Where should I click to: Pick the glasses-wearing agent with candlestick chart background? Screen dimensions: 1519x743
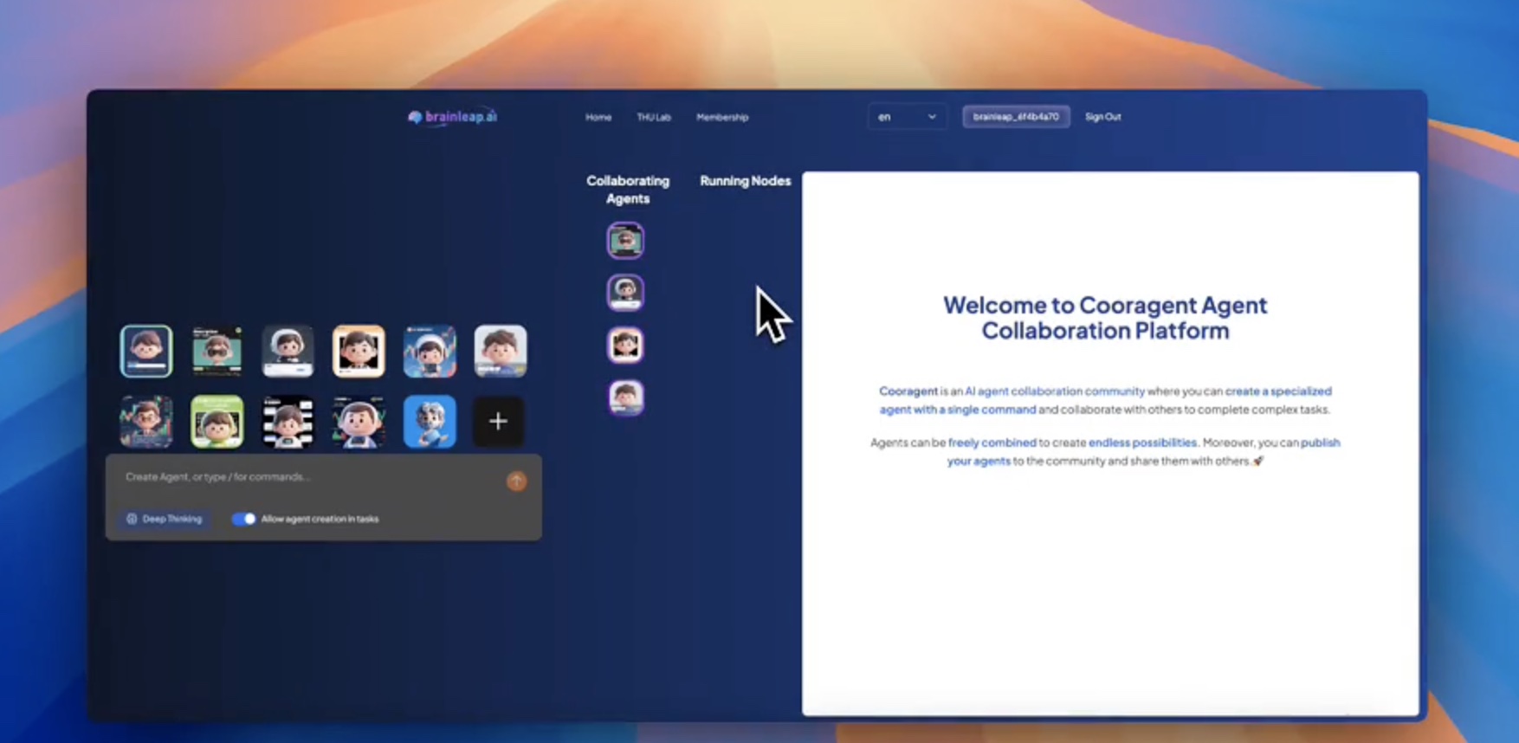point(146,422)
